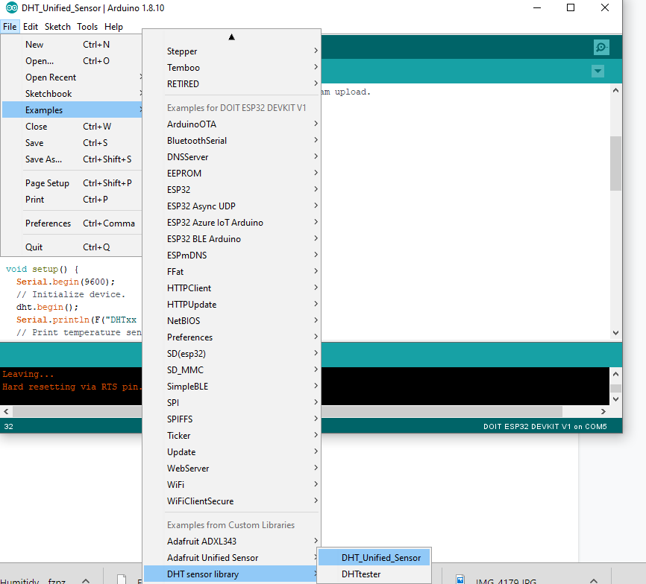Open the DHTtester example sketch
Image resolution: width=646 pixels, height=584 pixels.
coord(361,574)
